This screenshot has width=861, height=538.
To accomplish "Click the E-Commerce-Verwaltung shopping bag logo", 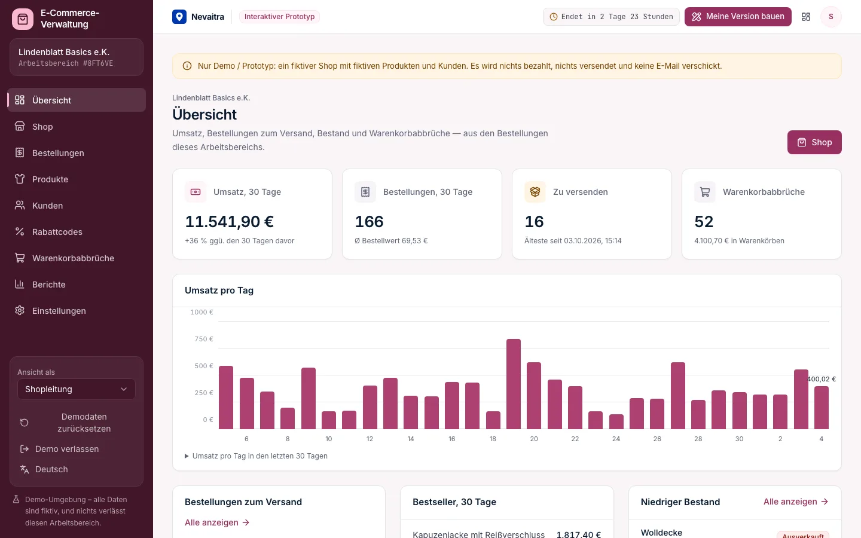I will tap(23, 19).
